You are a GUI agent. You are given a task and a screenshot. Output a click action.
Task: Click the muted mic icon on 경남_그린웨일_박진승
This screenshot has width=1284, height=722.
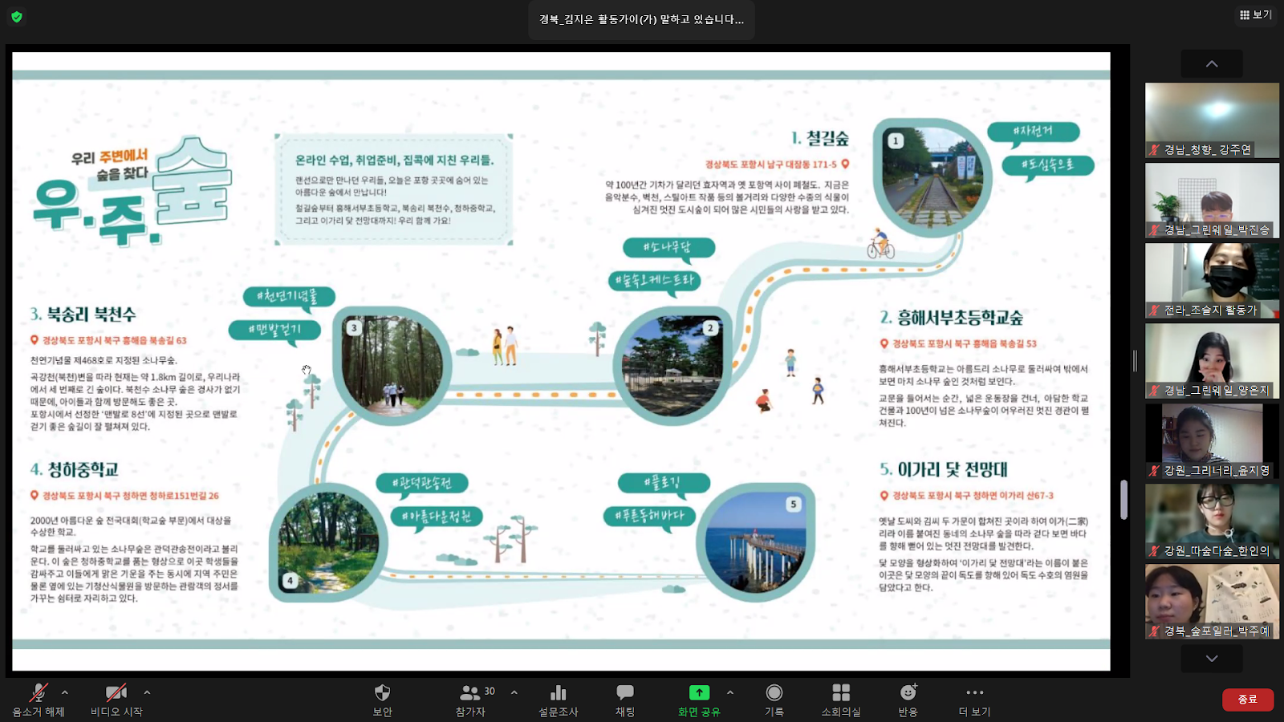[x=1155, y=230]
